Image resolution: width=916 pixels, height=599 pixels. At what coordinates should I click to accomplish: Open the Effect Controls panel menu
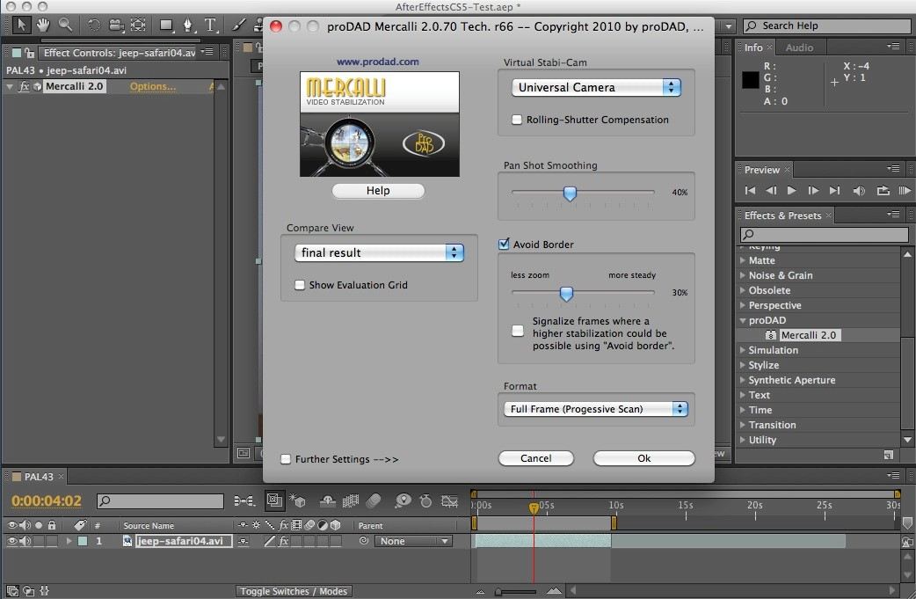[207, 52]
